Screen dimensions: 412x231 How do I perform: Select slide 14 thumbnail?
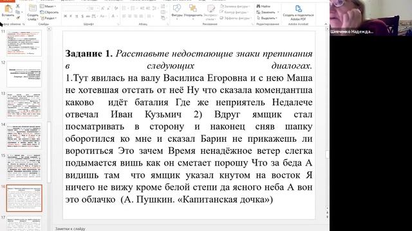24,136
